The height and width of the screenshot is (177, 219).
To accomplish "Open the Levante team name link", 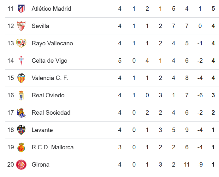I will click(42, 130).
